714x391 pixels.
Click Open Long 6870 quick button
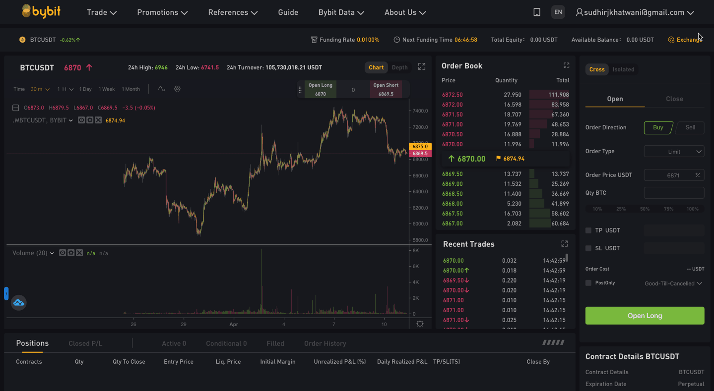pos(321,90)
